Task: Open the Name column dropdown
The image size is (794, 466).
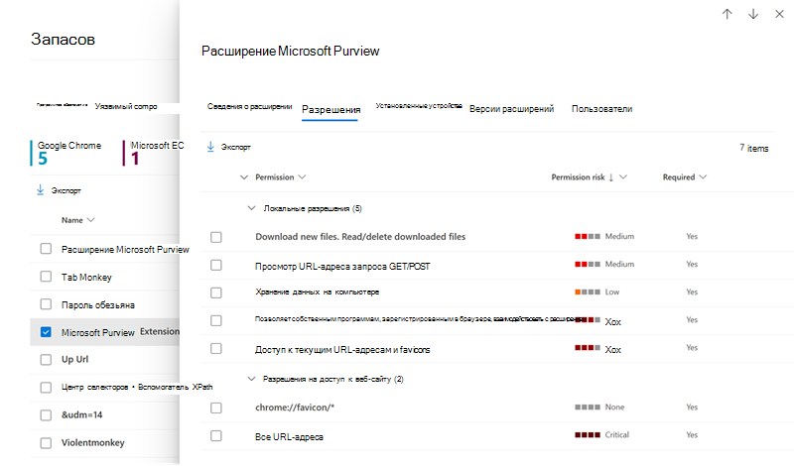Action: tap(90, 220)
